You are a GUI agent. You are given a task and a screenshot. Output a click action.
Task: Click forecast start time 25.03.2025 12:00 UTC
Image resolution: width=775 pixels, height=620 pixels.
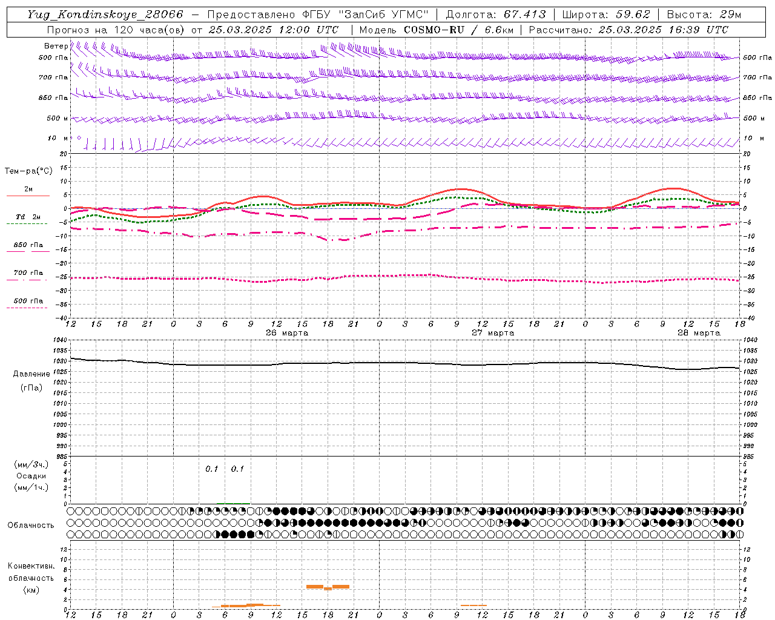pyautogui.click(x=274, y=30)
